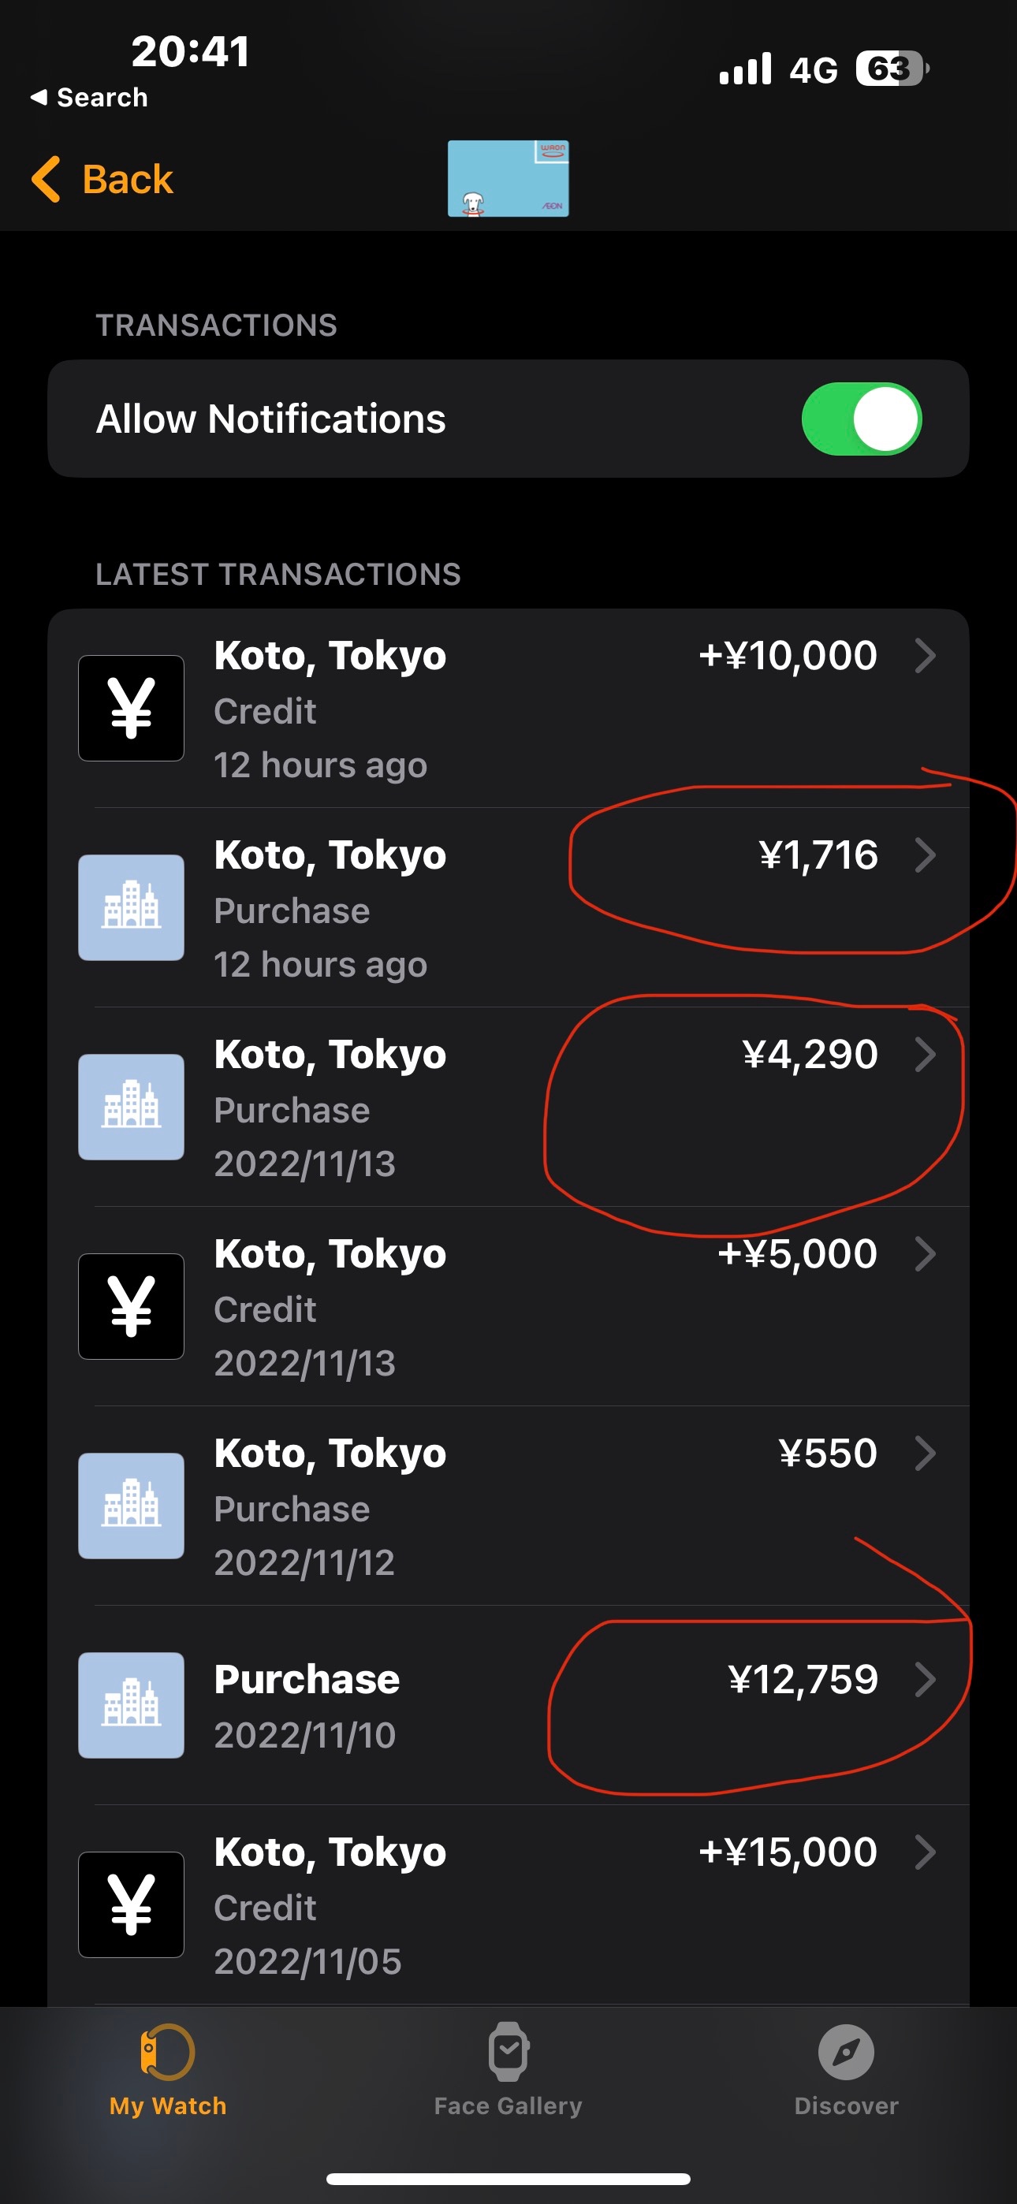Expand the +¥15,000 transaction chevron

[x=925, y=1852]
